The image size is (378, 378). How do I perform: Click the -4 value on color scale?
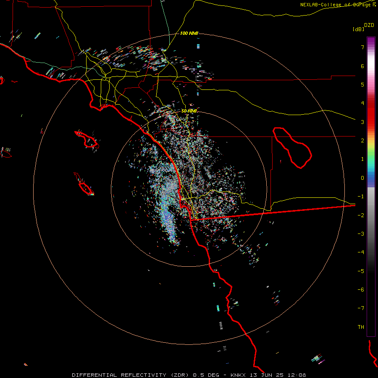(361, 252)
